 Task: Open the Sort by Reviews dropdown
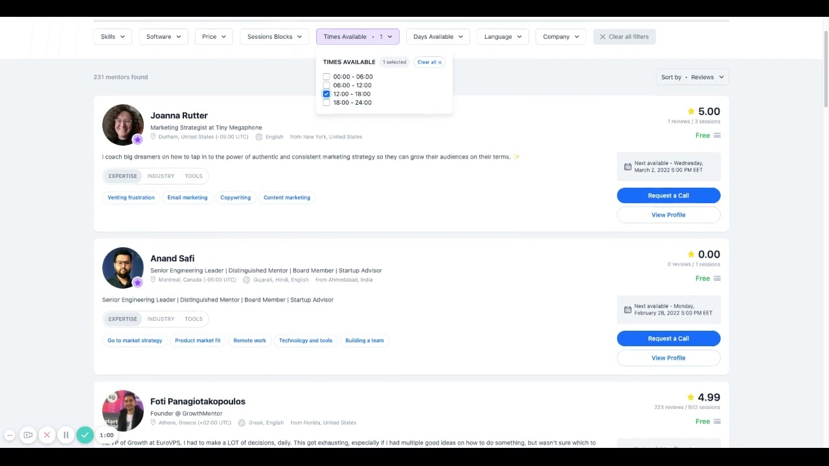(x=692, y=77)
